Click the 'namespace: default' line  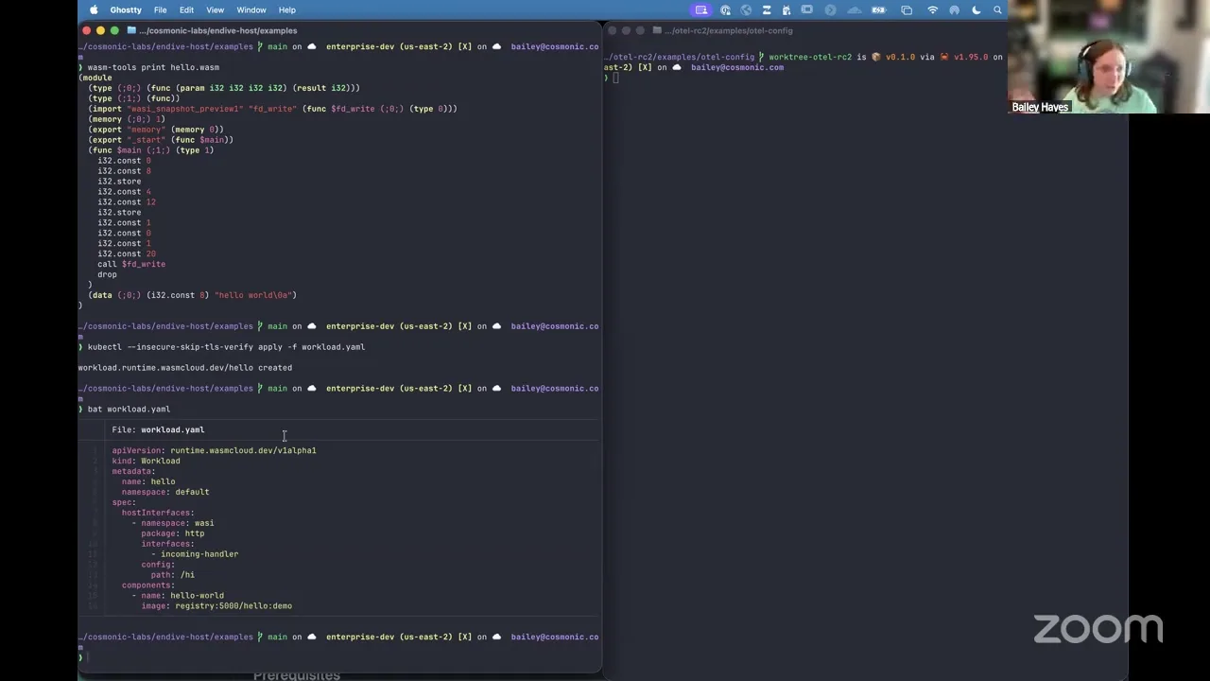pos(165,492)
